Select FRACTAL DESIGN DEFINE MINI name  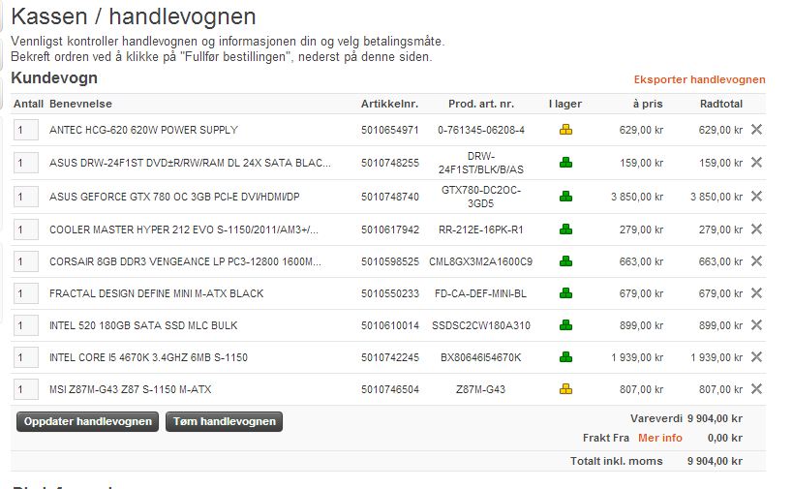tap(156, 293)
